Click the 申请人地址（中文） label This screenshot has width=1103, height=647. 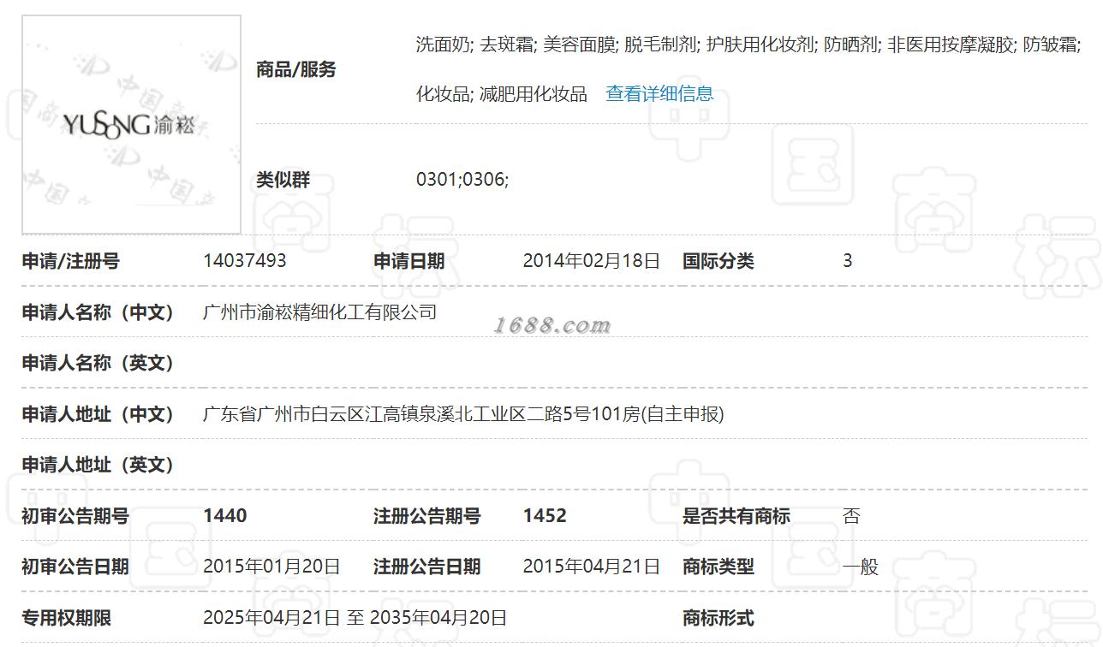point(98,415)
